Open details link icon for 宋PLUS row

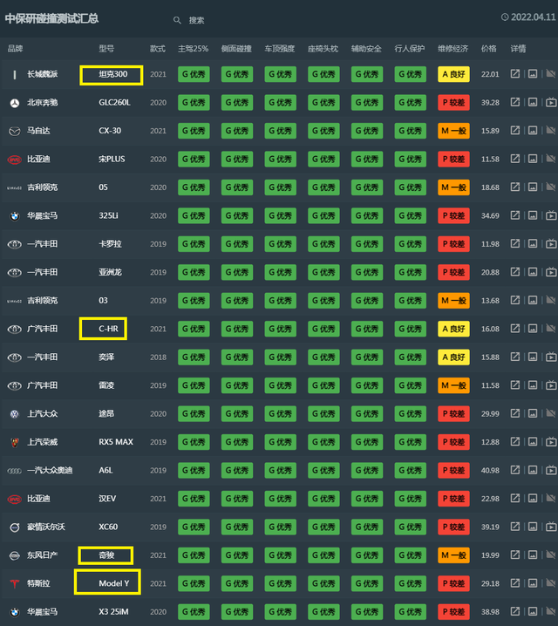coord(515,159)
